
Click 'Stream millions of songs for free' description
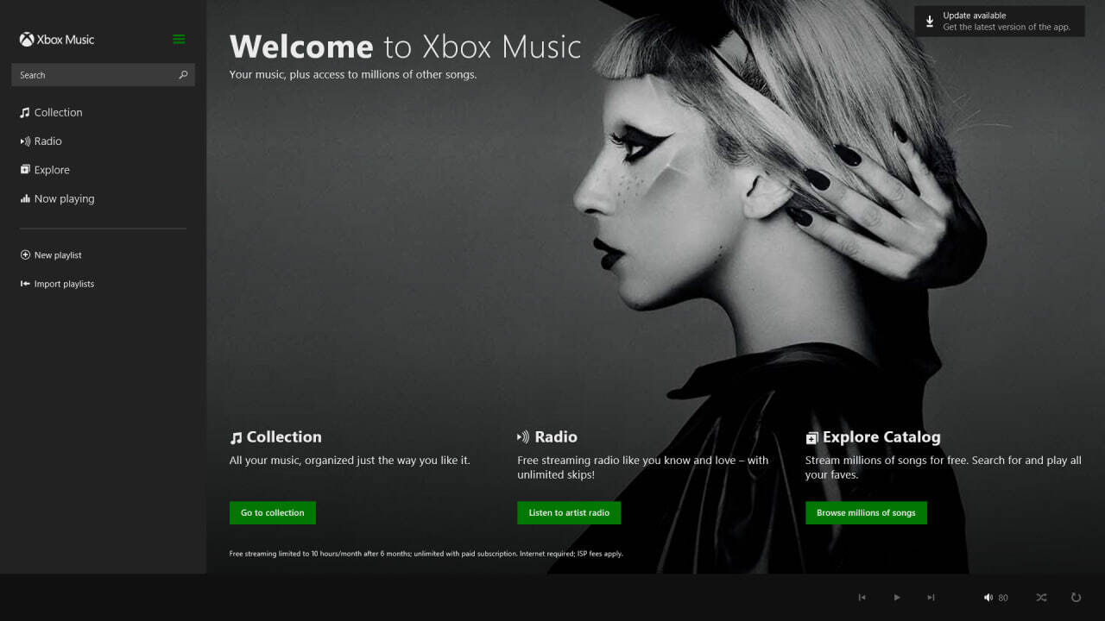click(944, 467)
